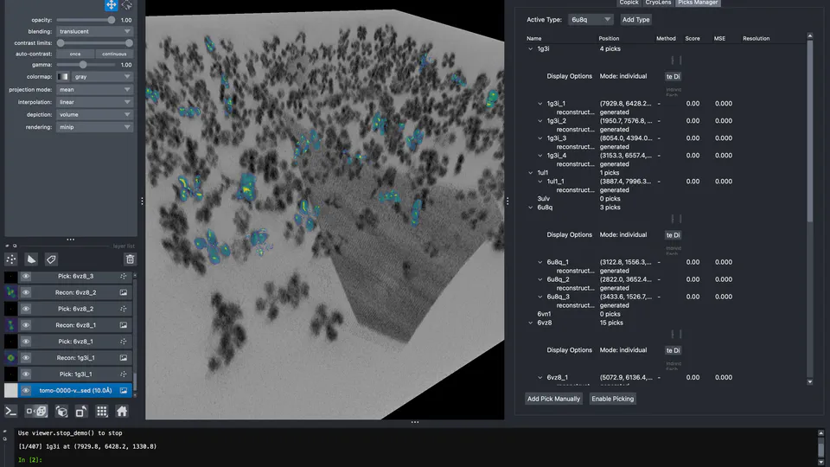
Task: Reset view with home icon
Action: click(122, 412)
